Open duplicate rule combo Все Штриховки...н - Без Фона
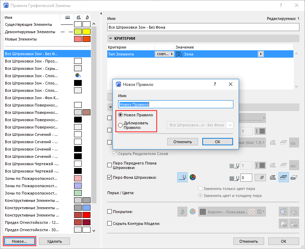The height and width of the screenshot is (249, 305). 200,125
